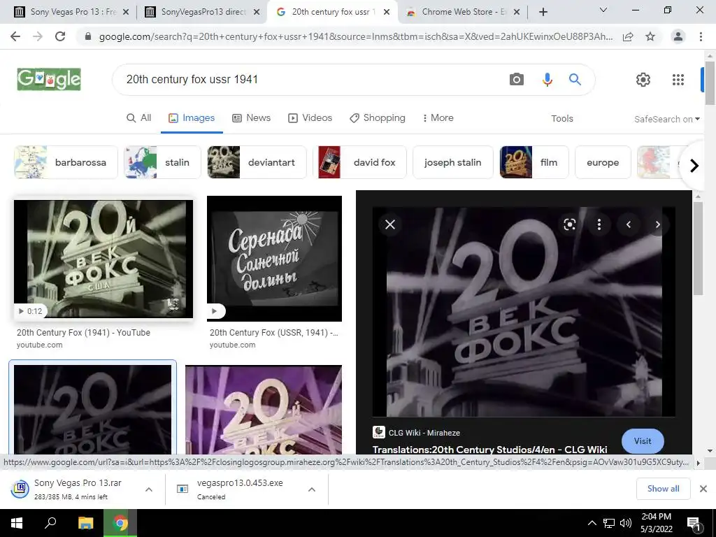
Task: Open Chrome profile avatar menu
Action: point(678,36)
